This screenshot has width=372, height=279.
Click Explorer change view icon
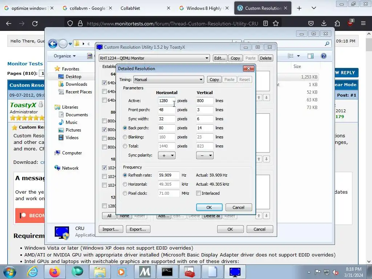tap(291, 56)
